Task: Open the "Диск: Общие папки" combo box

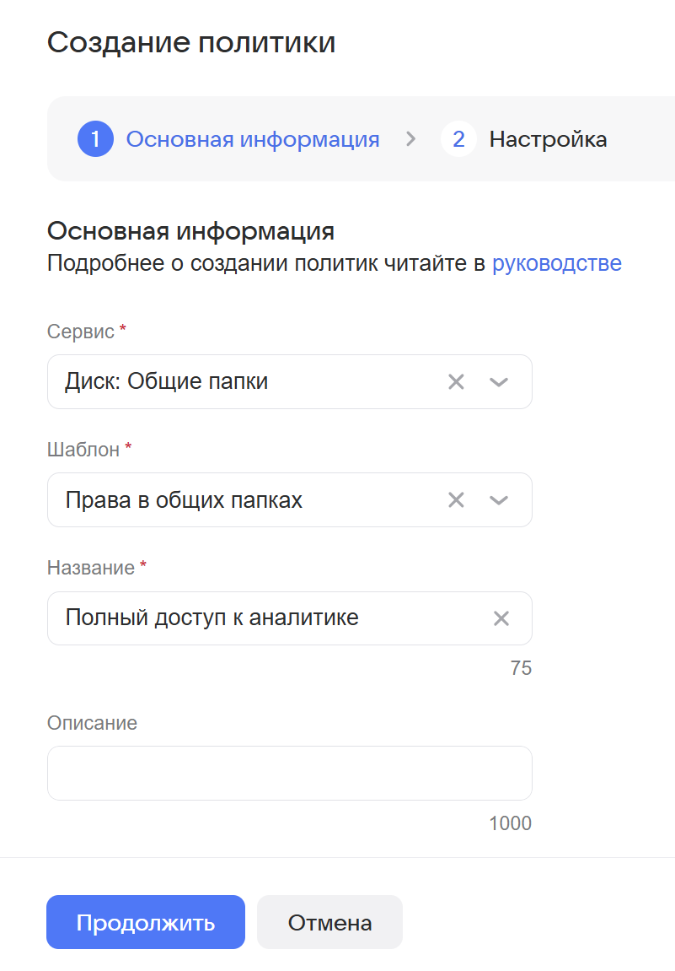Action: tap(244, 382)
